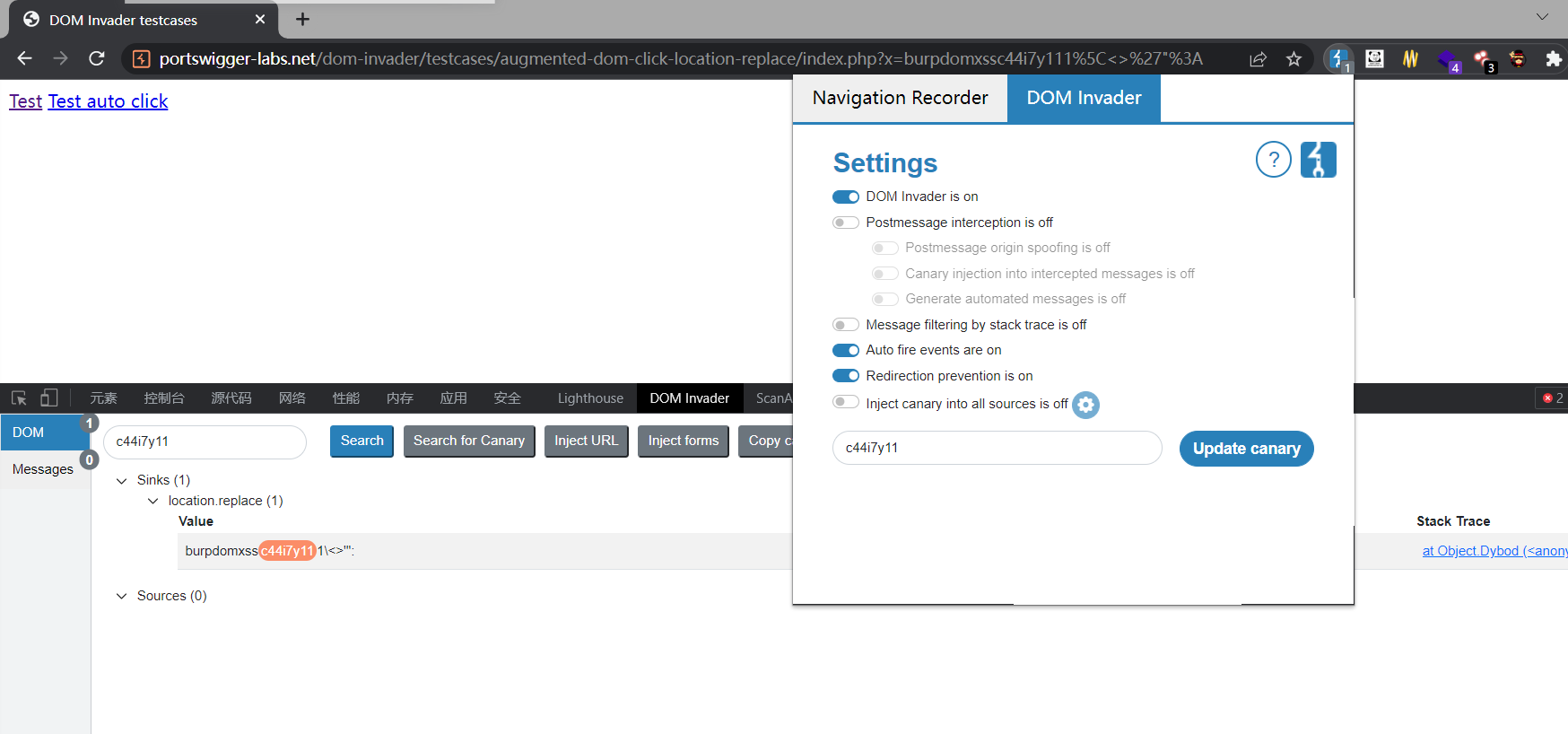Toggle Inject canary into all sources switch

tap(846, 402)
